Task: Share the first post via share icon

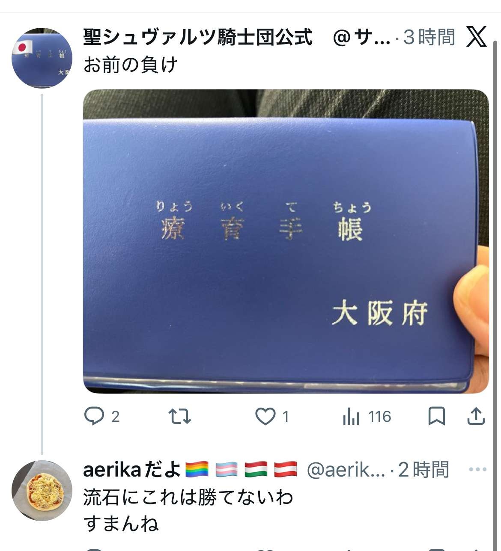Action: coord(476,416)
